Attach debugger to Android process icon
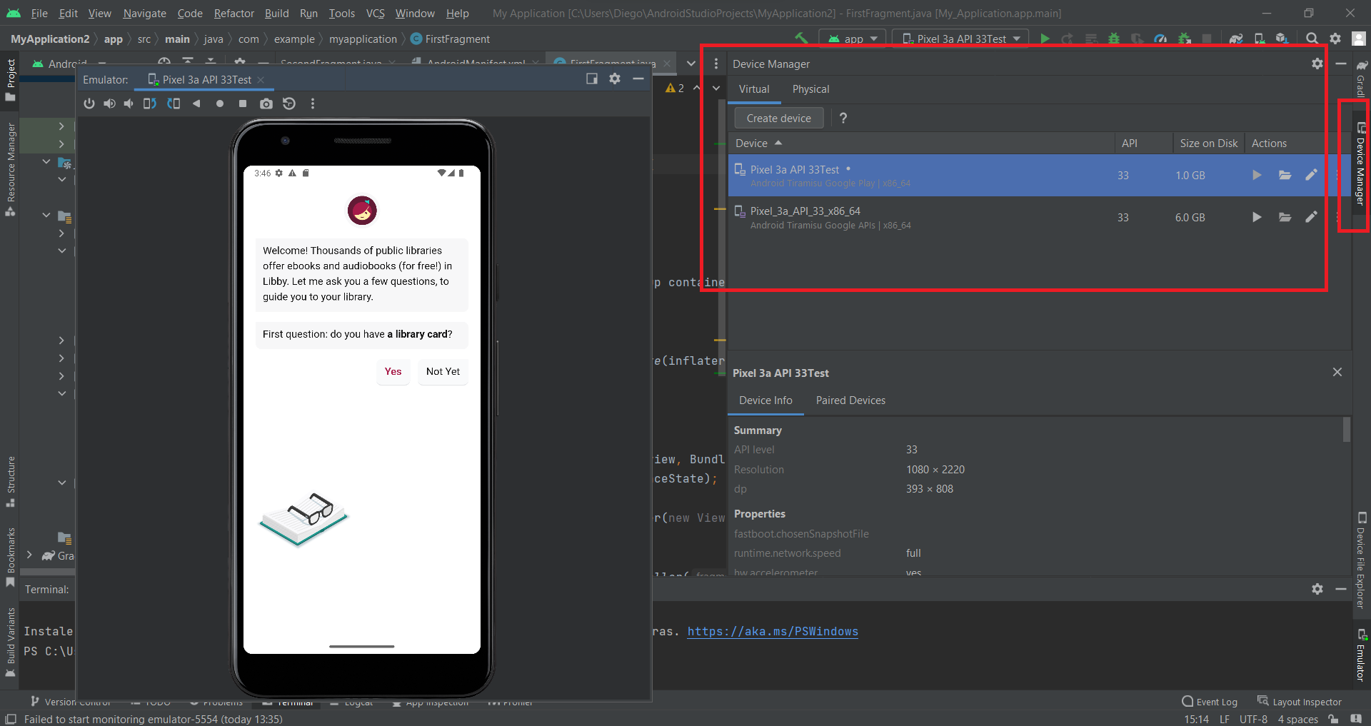Screen dimensions: 1371x726 1185,39
